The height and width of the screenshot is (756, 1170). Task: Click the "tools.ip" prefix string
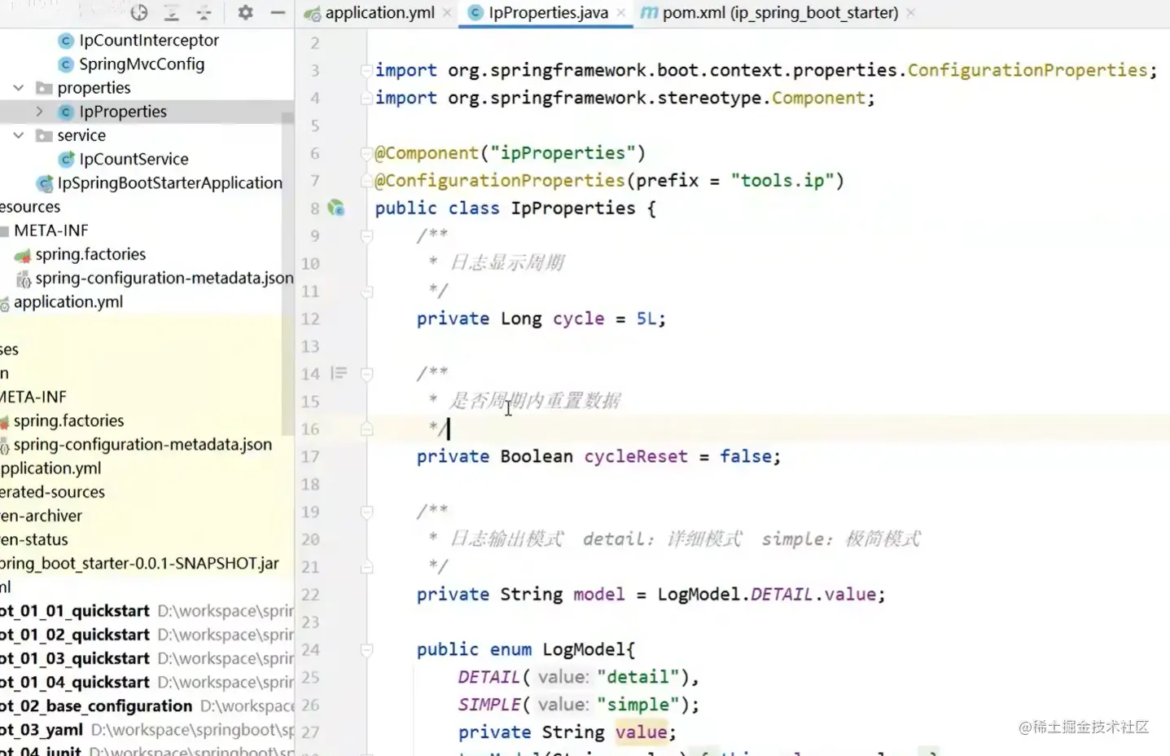point(782,181)
